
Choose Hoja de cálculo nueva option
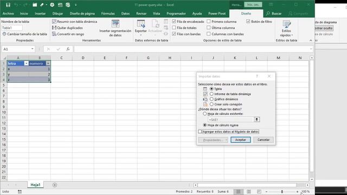[x=205, y=125]
